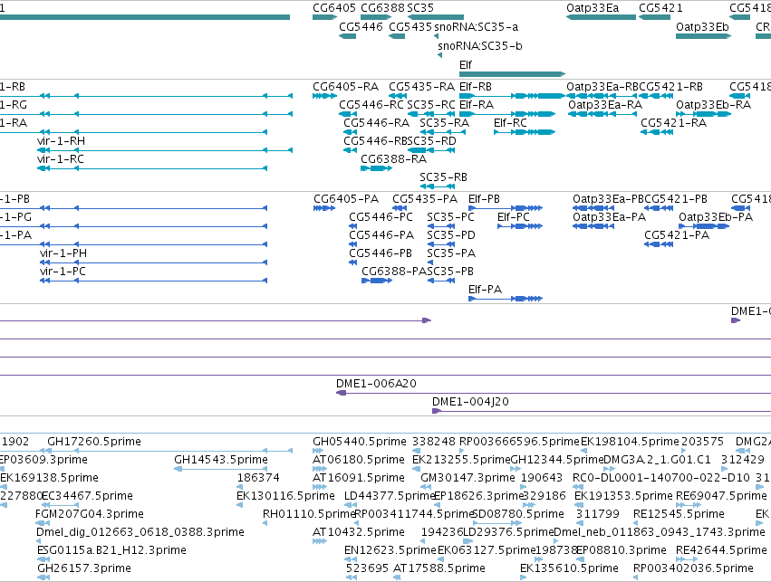
Task: Select the GH17260.5prime EST label
Action: tap(94, 442)
